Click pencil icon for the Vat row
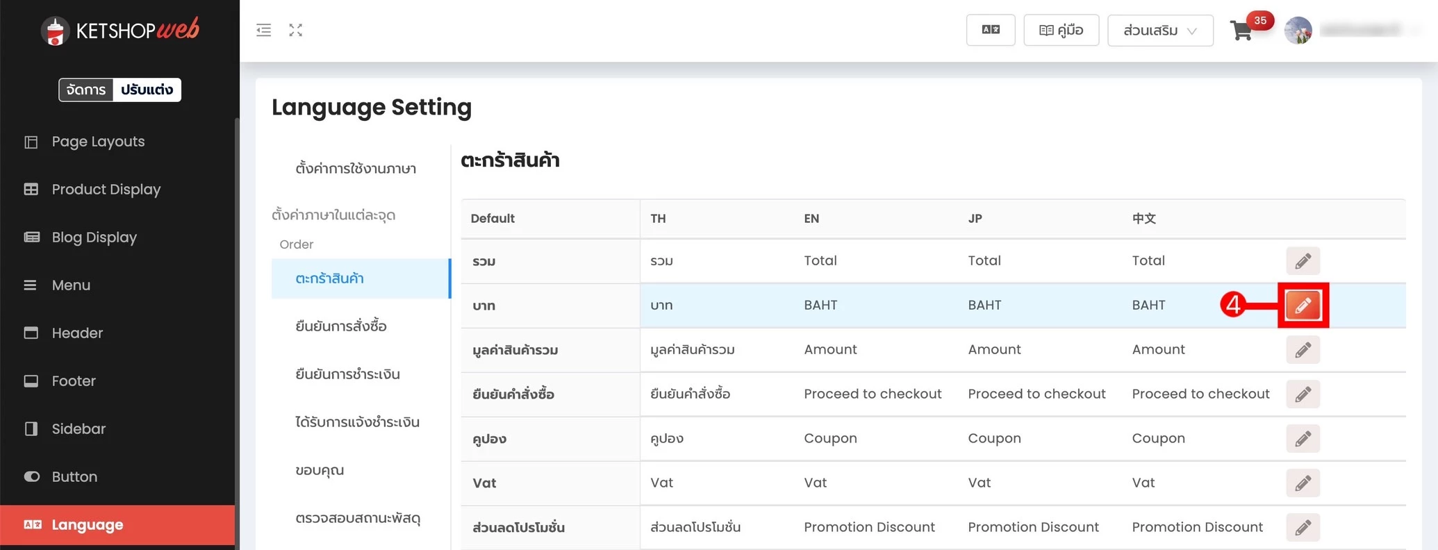The image size is (1438, 550). pos(1303,483)
